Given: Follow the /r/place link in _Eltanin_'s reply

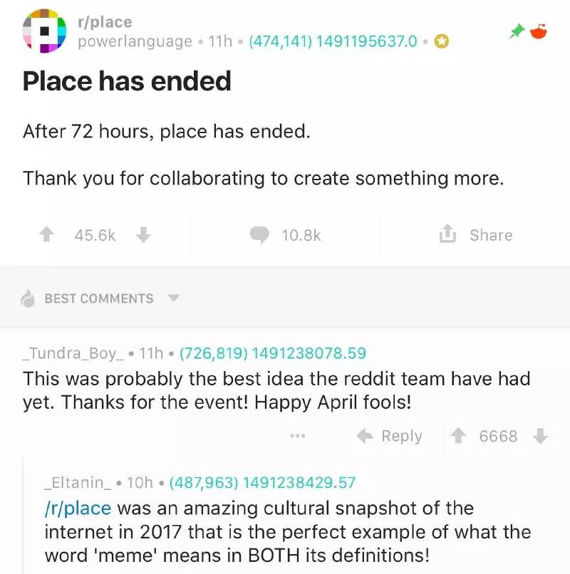Looking at the screenshot, I should pos(78,508).
